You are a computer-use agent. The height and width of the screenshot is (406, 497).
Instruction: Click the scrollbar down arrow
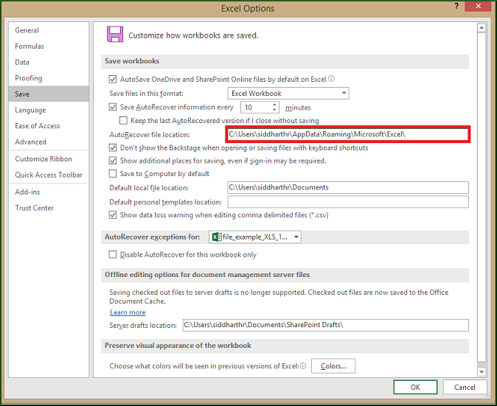(482, 372)
